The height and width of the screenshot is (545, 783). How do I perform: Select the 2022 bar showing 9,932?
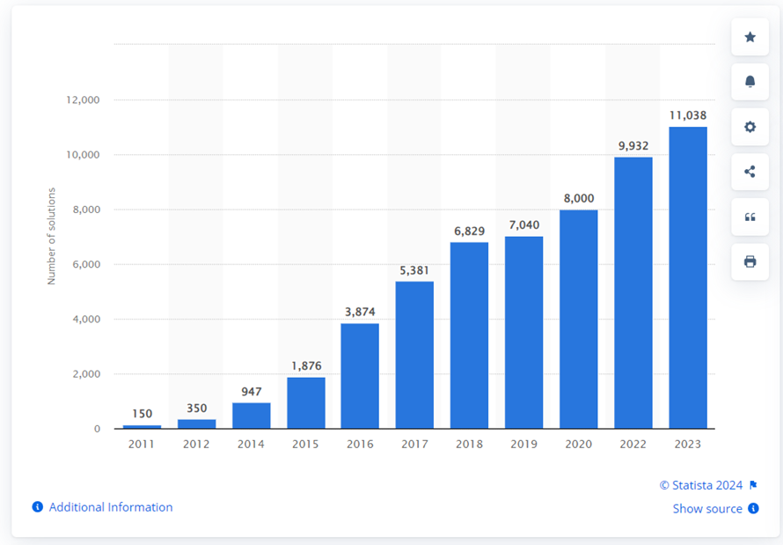[633, 292]
